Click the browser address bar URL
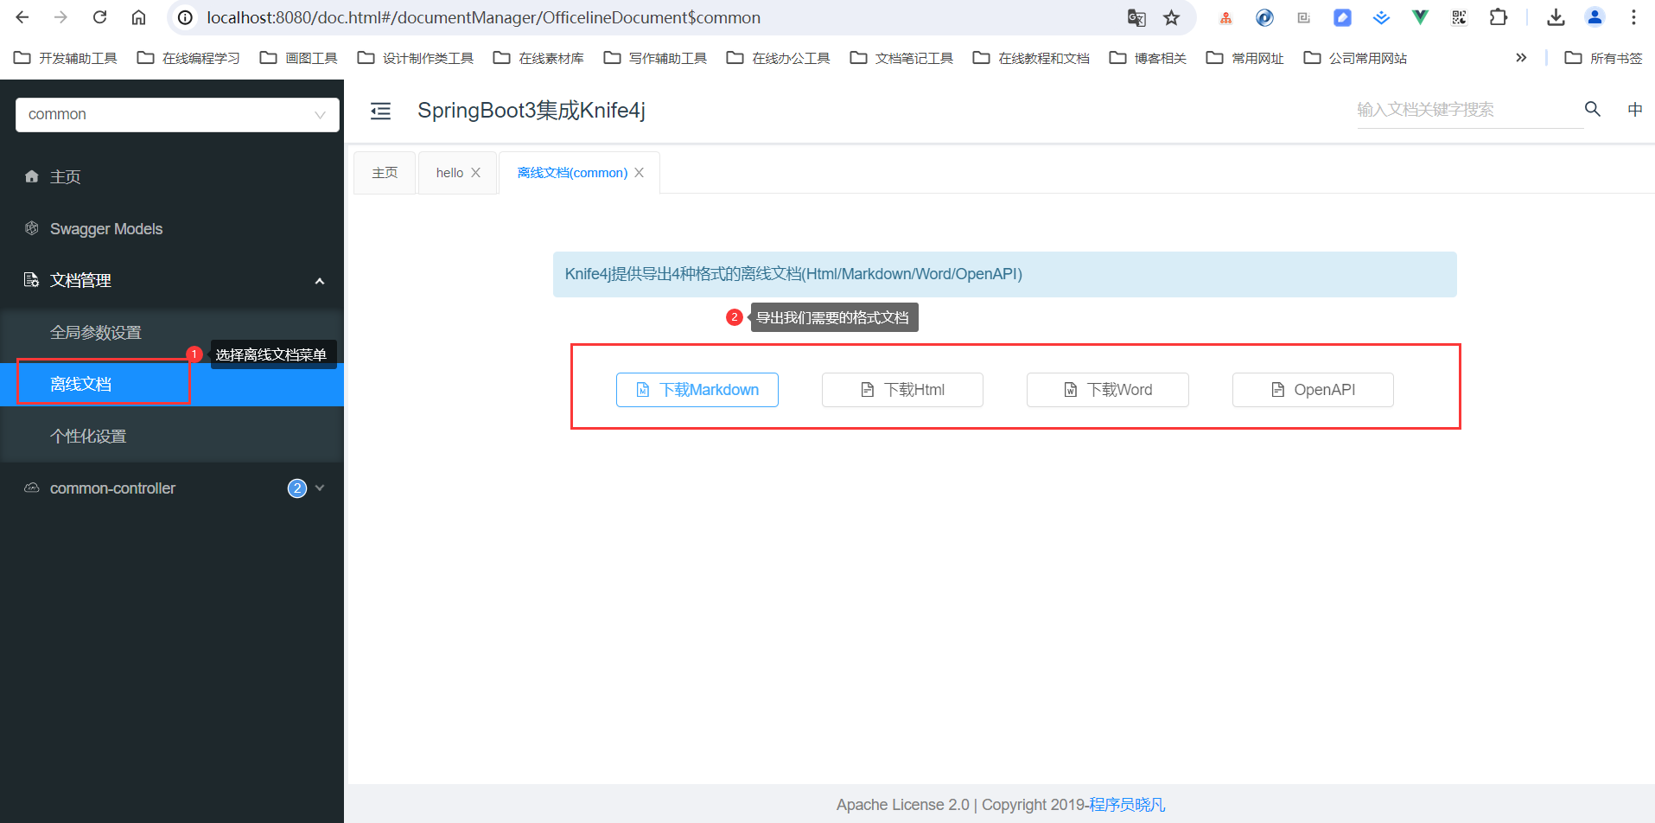Image resolution: width=1655 pixels, height=823 pixels. (484, 17)
